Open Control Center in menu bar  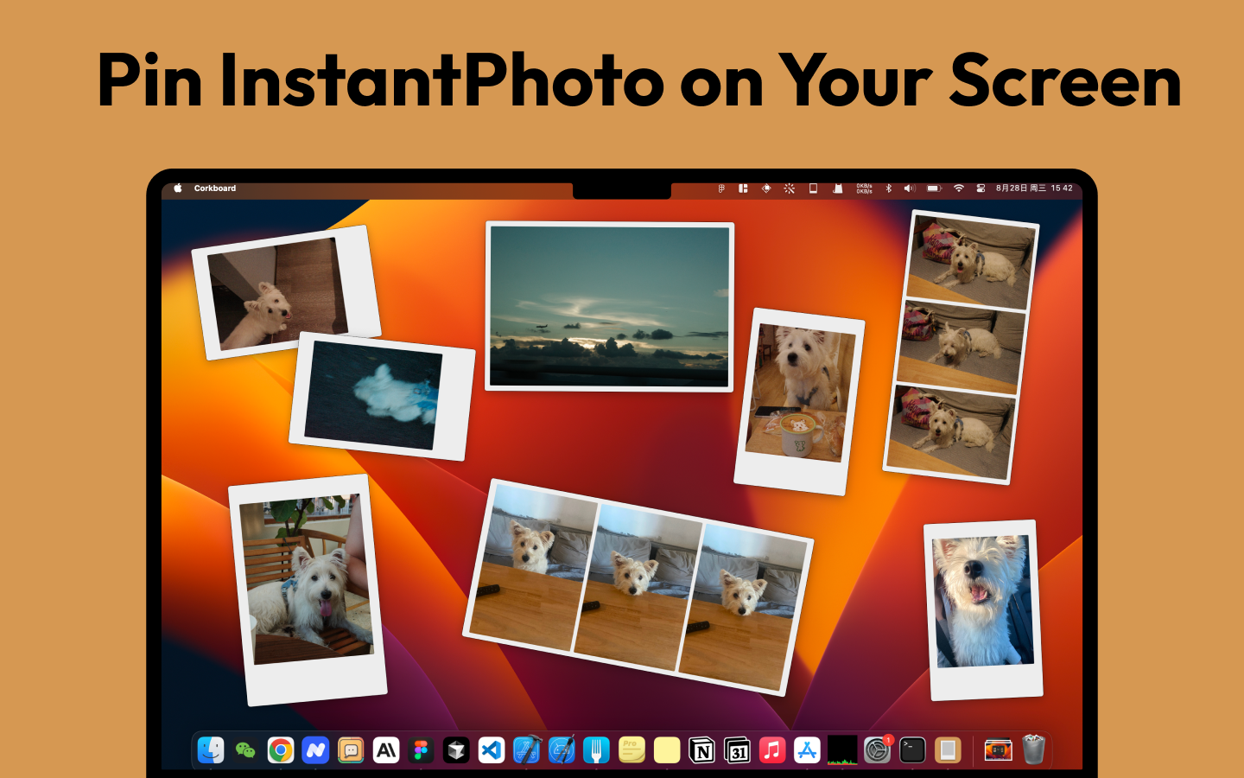click(x=981, y=188)
